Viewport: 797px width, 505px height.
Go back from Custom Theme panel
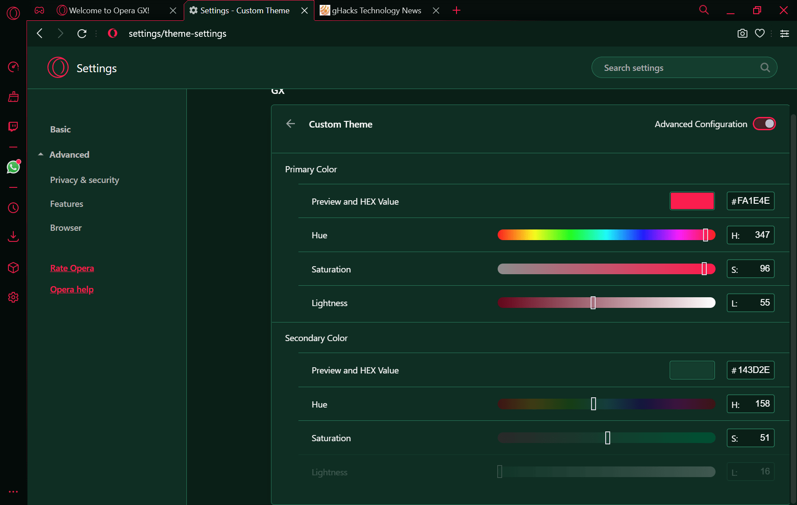(290, 124)
